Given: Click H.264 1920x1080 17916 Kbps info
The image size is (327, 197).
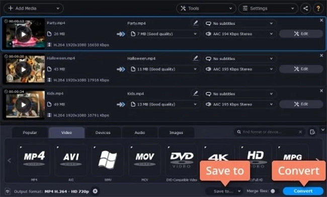Looking at the screenshot, I should pyautogui.click(x=78, y=80).
